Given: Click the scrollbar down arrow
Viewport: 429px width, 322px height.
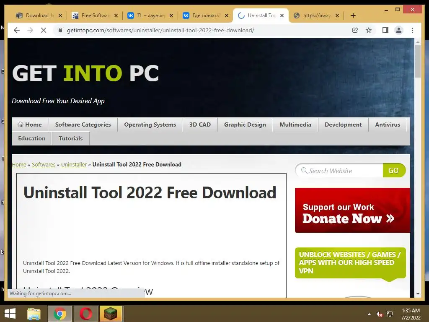Looking at the screenshot, I should click(418, 294).
